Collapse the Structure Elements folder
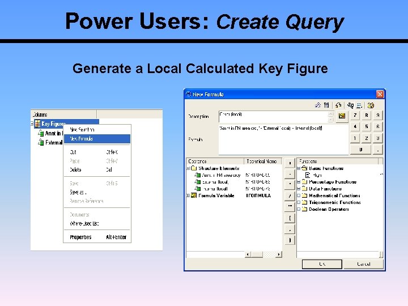The image size is (408, 306). click(188, 168)
